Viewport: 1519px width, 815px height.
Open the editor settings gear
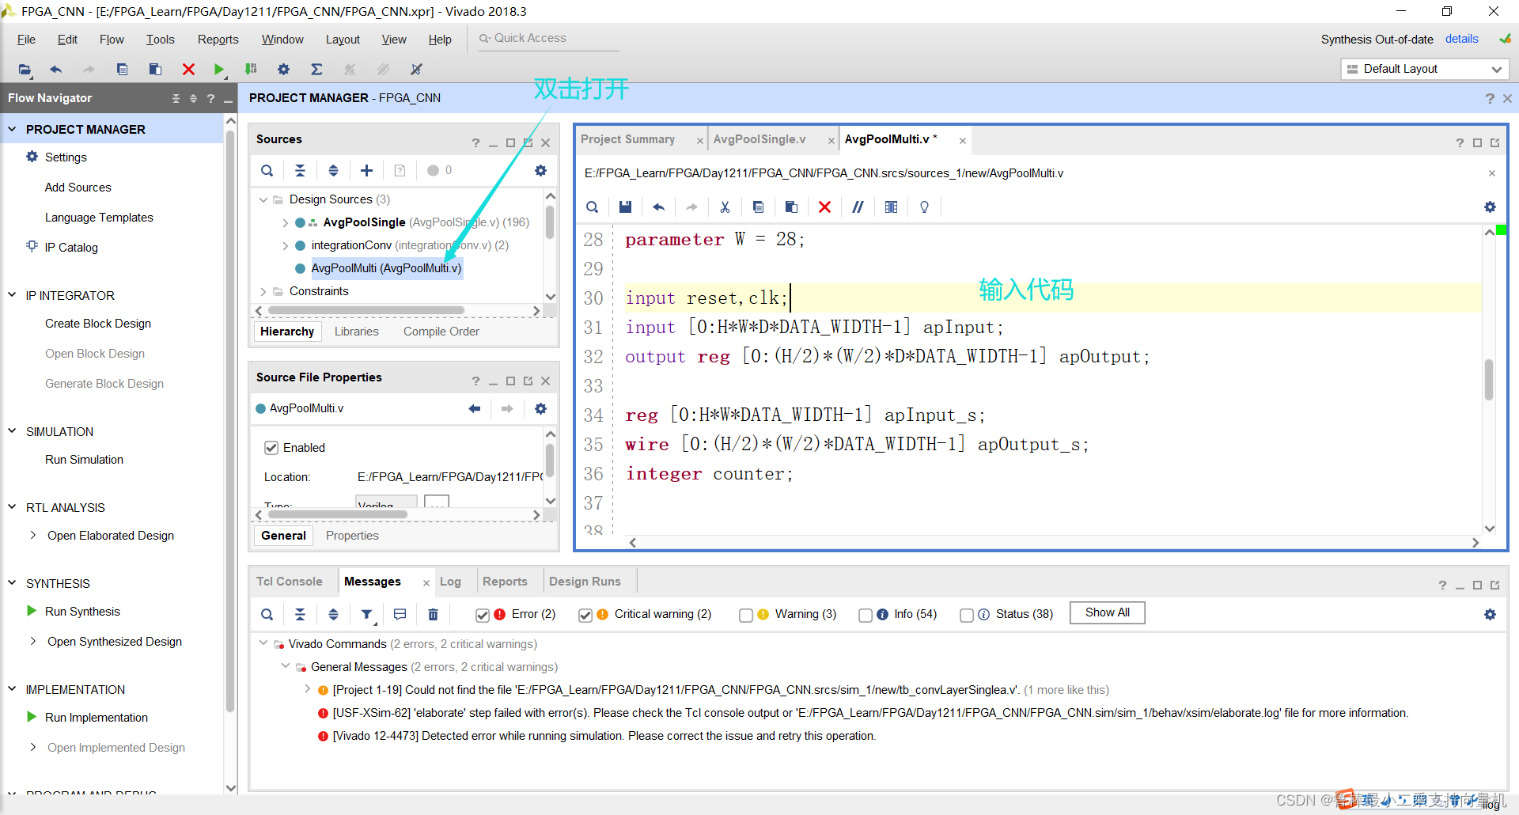(x=1490, y=207)
